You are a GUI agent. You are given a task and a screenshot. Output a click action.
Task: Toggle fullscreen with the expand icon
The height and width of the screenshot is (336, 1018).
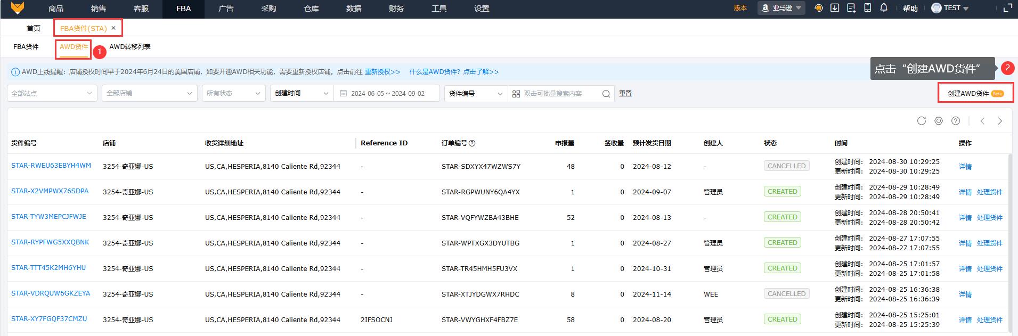click(x=1007, y=8)
